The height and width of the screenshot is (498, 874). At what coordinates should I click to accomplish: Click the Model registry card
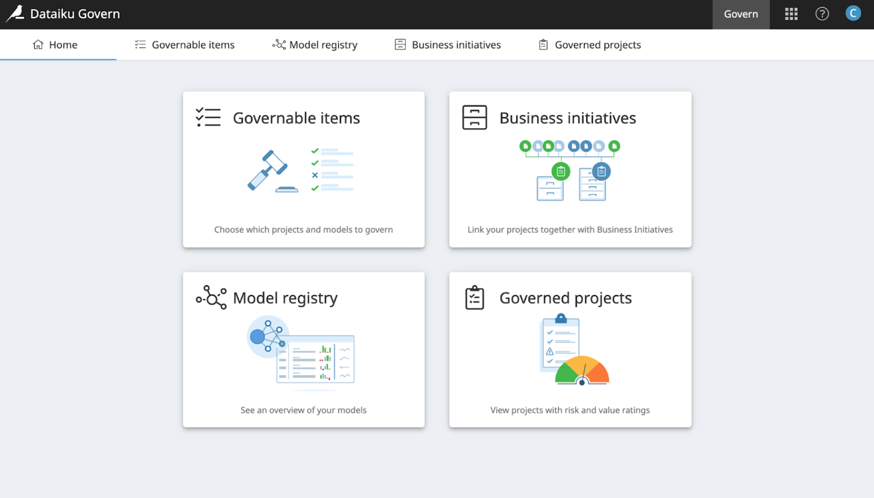(x=304, y=349)
